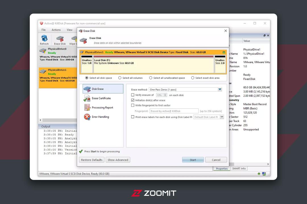Close the Erase Disk dialog
The width and height of the screenshot is (307, 204).
(225, 31)
